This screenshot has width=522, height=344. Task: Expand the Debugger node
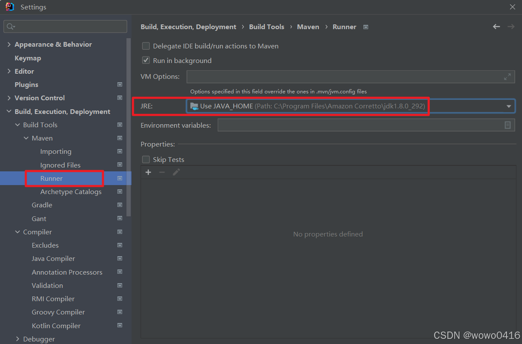[18, 339]
